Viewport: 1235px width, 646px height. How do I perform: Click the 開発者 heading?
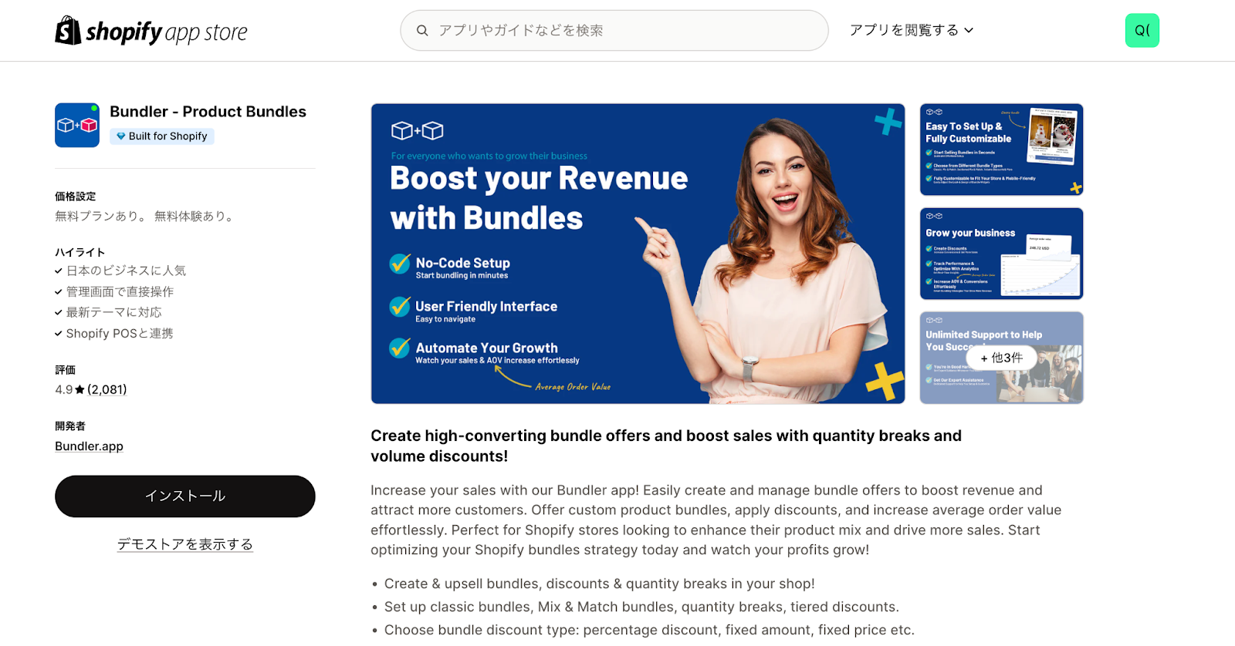[70, 426]
